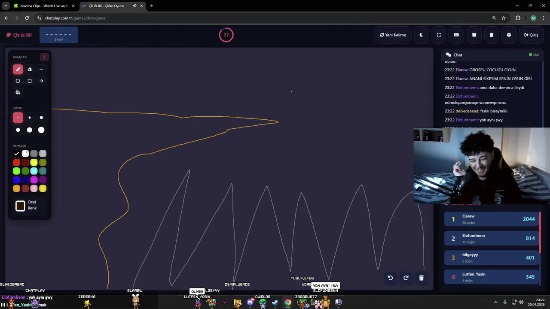Pick the bright red color swatch
The height and width of the screenshot is (309, 550).
[16, 162]
